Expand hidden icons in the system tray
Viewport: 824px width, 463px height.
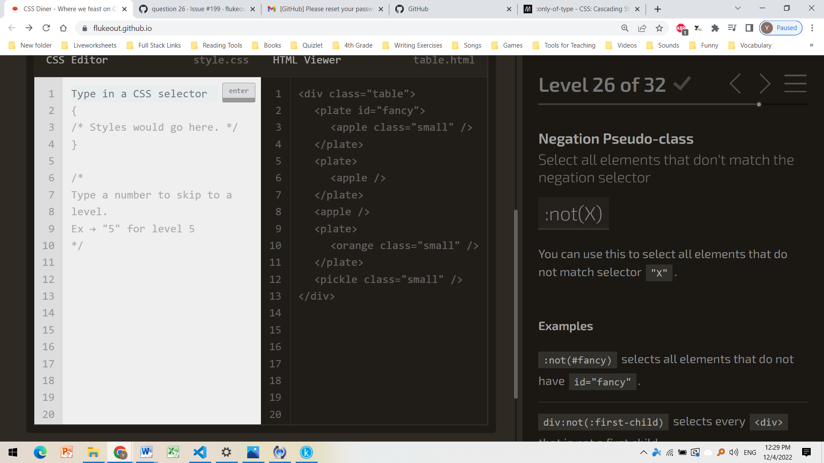point(643,452)
